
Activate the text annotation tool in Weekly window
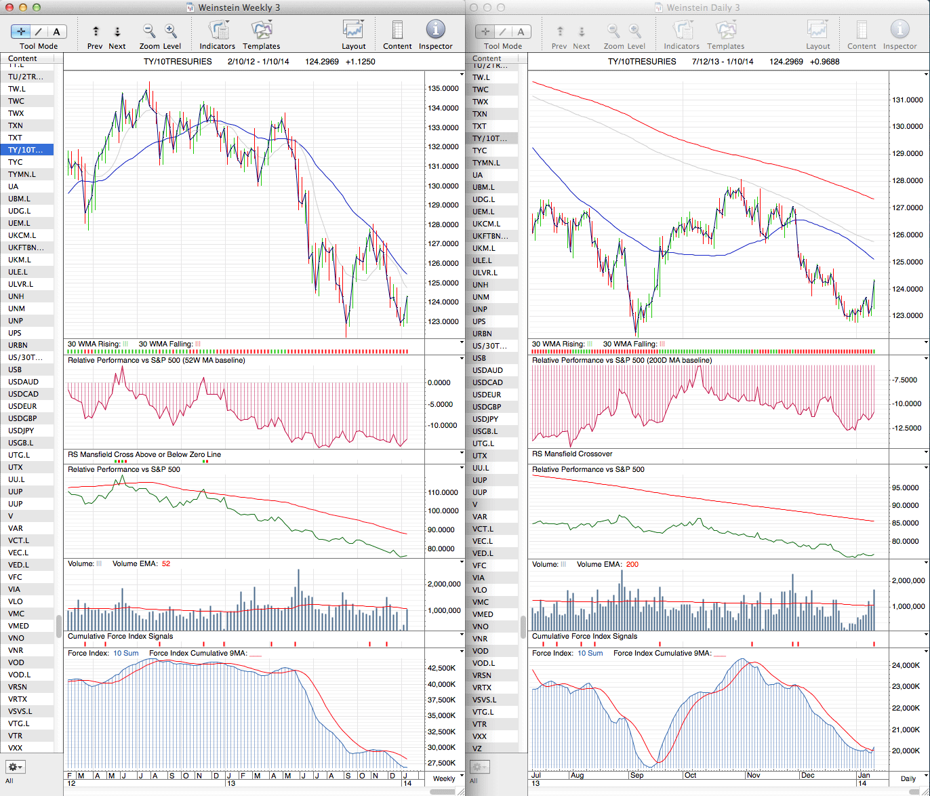[56, 31]
